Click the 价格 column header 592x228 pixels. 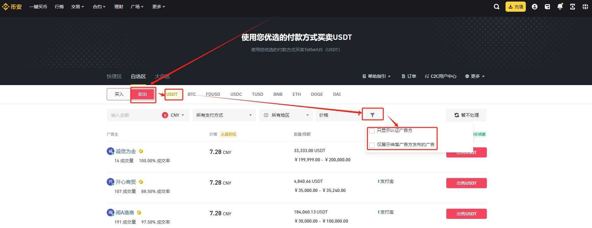[x=213, y=134]
